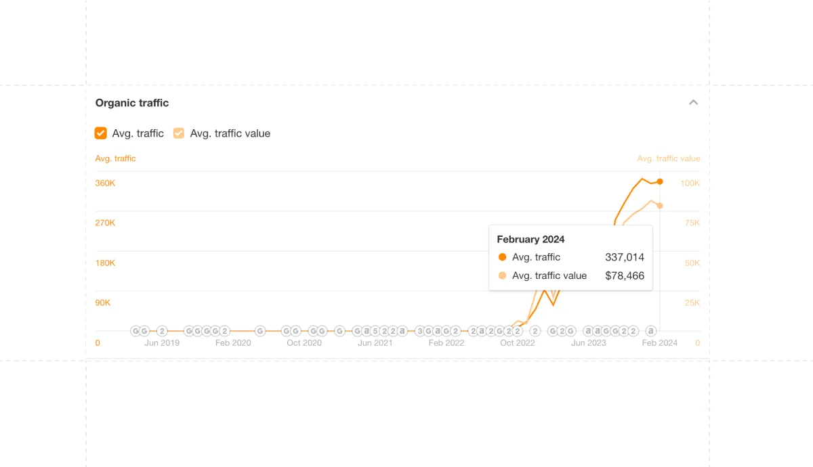The height and width of the screenshot is (467, 813).
Task: Select the isolated a marker near Feb 2024
Action: tap(651, 331)
